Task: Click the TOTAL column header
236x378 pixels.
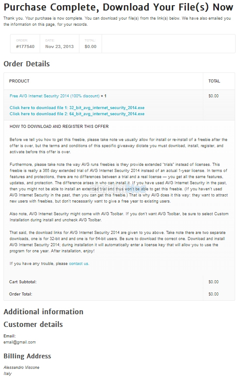Action: pyautogui.click(x=214, y=81)
